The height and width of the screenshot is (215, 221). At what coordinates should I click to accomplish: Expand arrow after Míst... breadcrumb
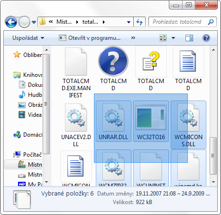coord(77,22)
